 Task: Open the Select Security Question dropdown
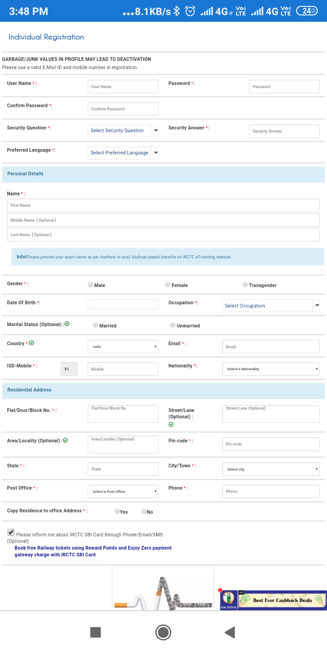123,130
